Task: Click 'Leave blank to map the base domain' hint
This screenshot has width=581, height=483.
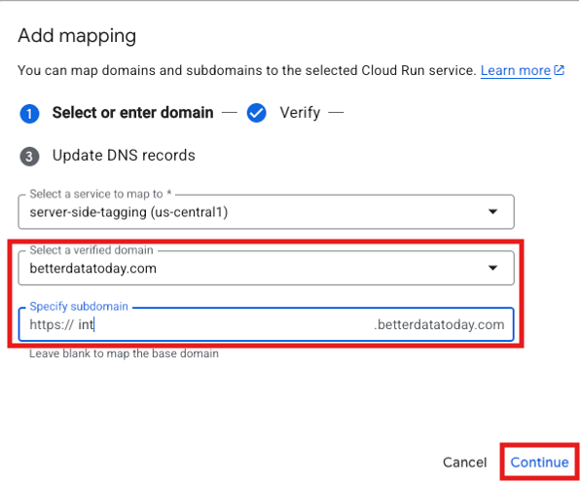Action: point(124,353)
